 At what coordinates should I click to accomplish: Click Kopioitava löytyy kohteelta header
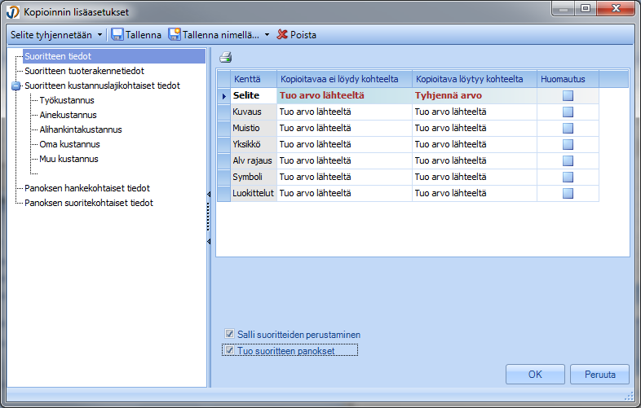(475, 79)
